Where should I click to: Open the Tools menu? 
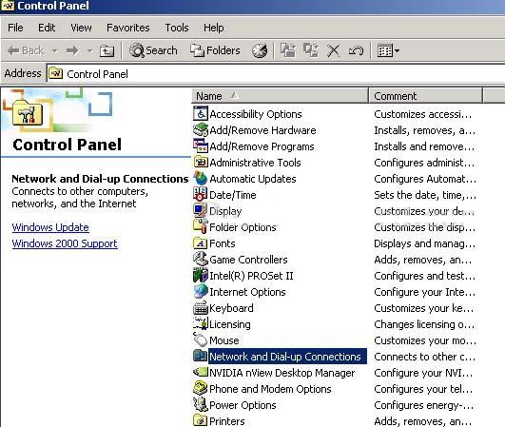[177, 28]
